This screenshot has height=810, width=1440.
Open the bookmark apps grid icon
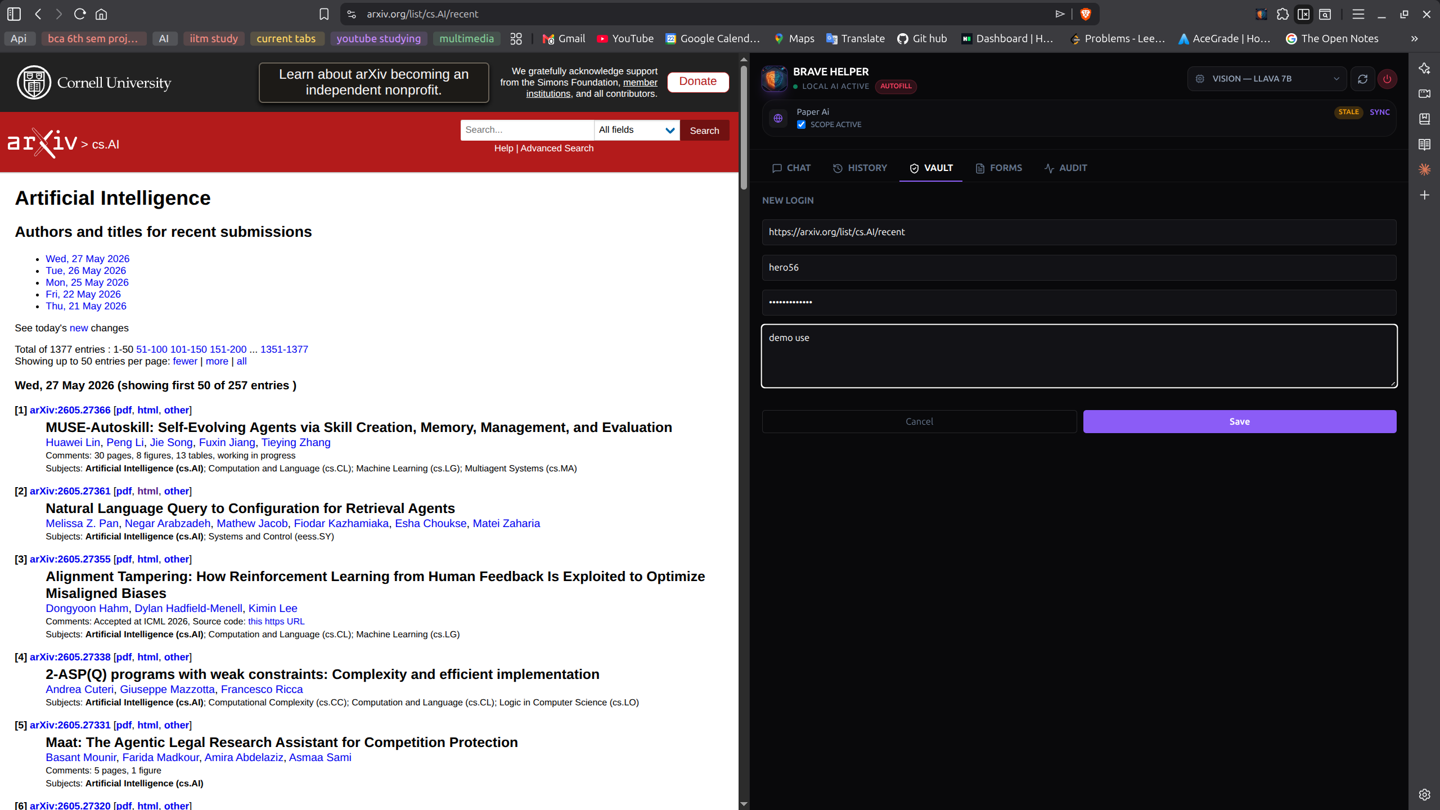[x=516, y=38]
